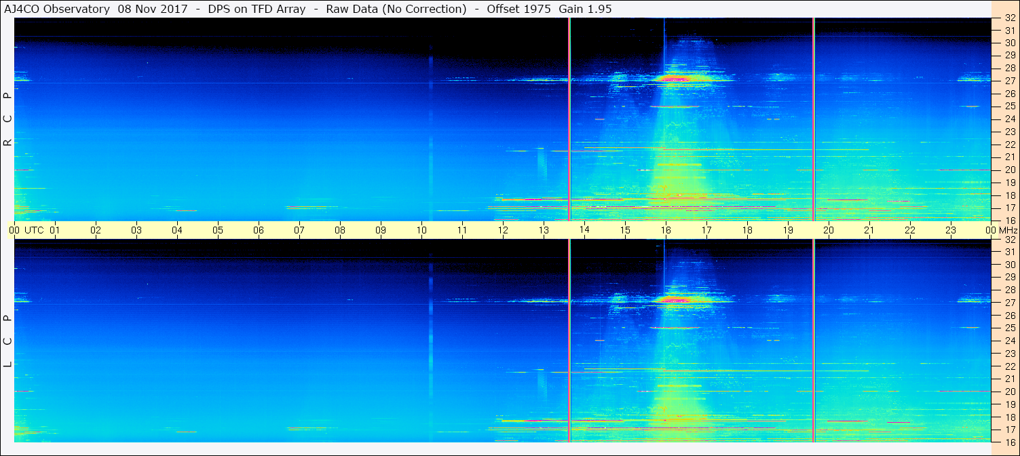Click '20' on the LCP frequency scale
Image resolution: width=1020 pixels, height=456 pixels.
[1009, 392]
